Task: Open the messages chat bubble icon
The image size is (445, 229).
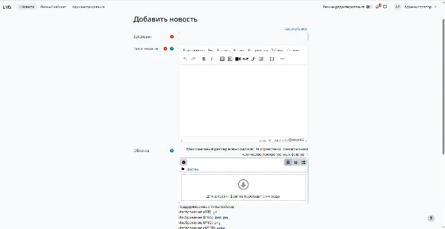Action: (x=385, y=7)
